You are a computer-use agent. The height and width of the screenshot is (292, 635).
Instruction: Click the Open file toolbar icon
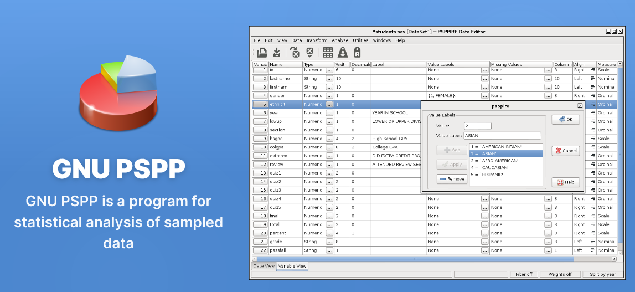(x=262, y=52)
